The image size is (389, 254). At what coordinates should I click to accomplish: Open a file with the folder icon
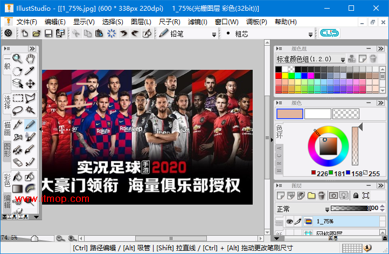pyautogui.click(x=37, y=33)
